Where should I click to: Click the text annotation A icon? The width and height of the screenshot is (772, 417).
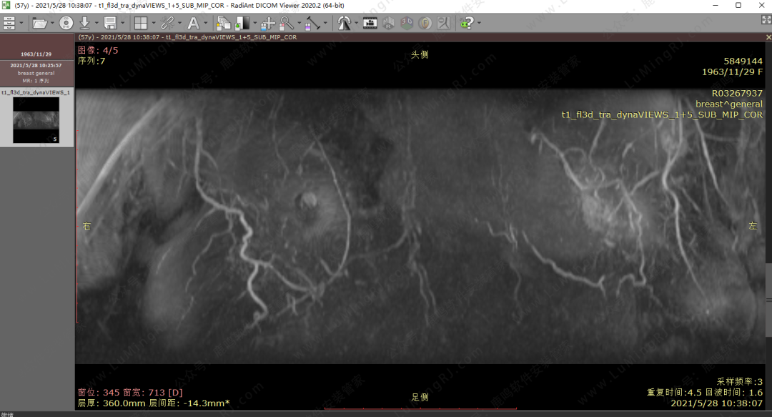(x=192, y=23)
